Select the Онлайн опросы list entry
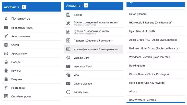This screenshot has height=105, width=187. click(x=32, y=96)
